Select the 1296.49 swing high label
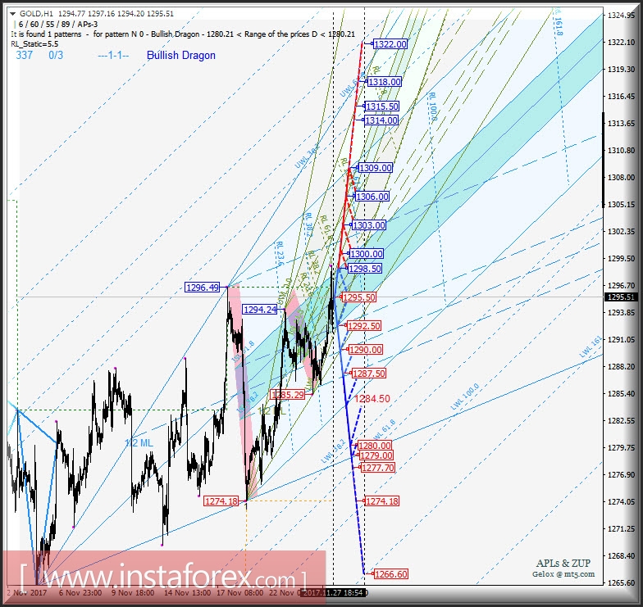Viewport: 643px width, 607px height. click(x=203, y=288)
